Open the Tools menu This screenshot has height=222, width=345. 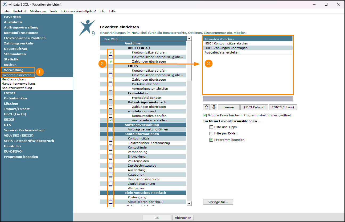tap(53, 11)
